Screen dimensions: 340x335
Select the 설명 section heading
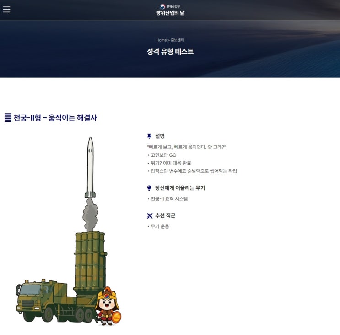160,137
